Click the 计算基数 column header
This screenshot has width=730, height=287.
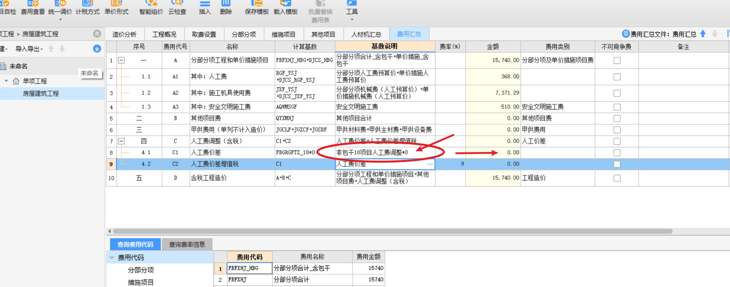[305, 46]
